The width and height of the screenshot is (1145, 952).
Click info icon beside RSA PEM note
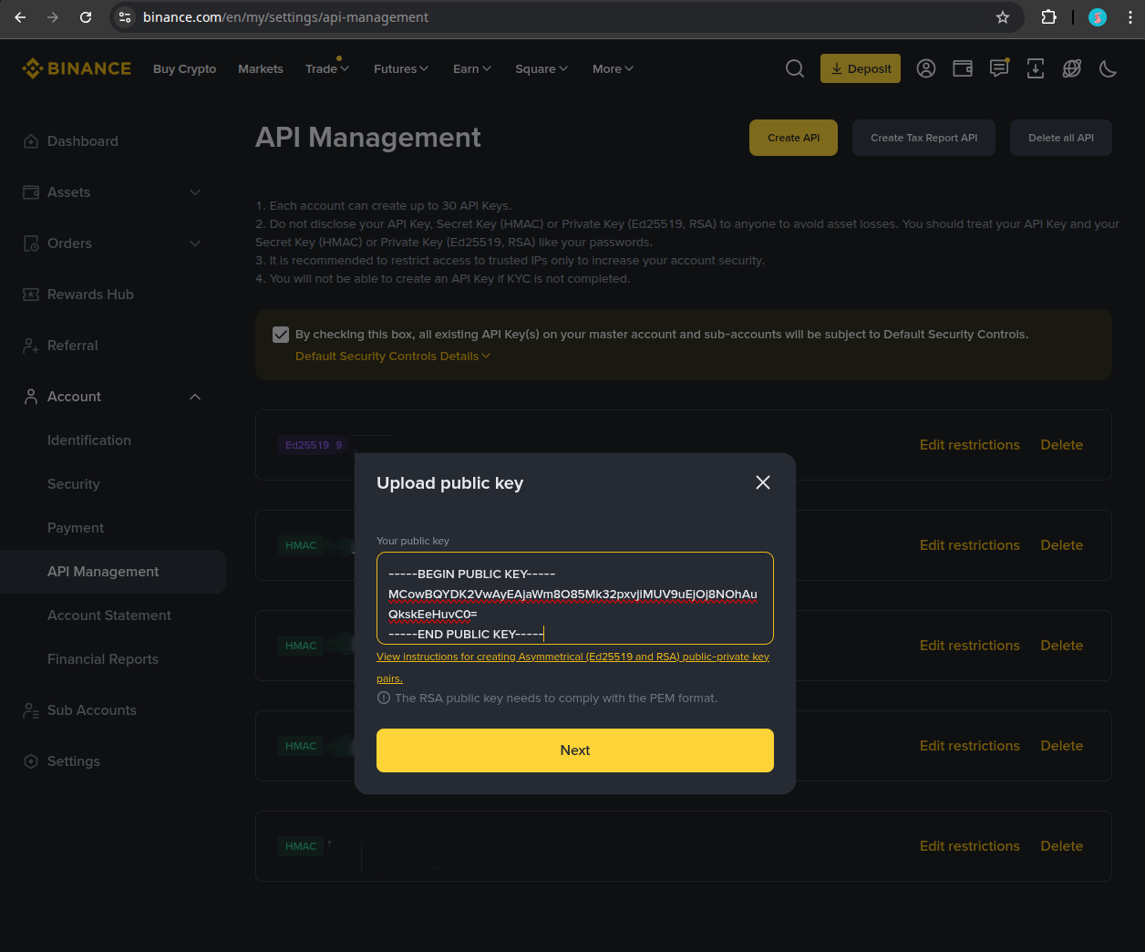383,698
